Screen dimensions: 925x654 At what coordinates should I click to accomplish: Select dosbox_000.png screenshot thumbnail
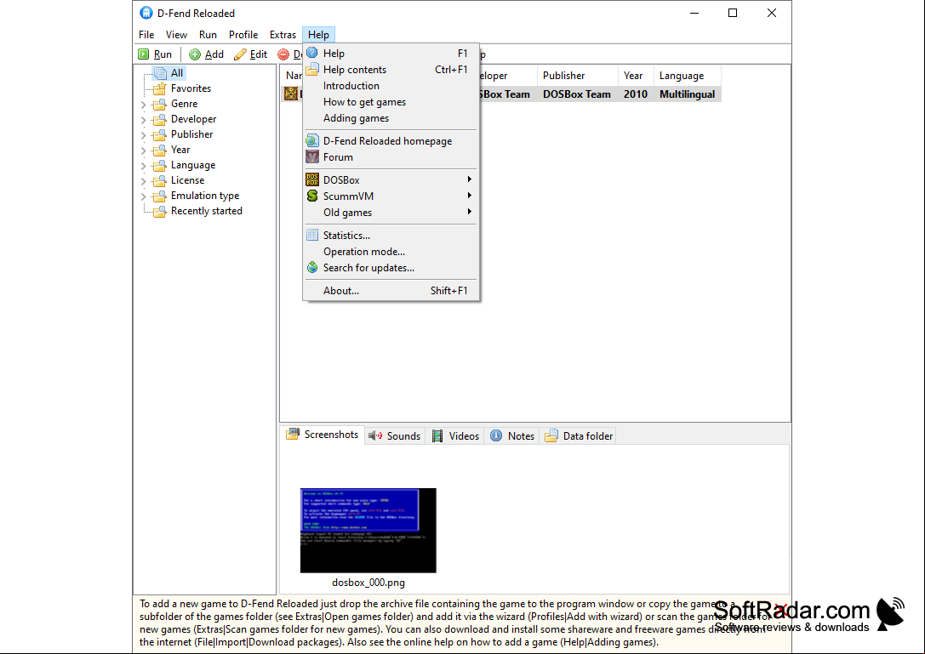(x=368, y=530)
